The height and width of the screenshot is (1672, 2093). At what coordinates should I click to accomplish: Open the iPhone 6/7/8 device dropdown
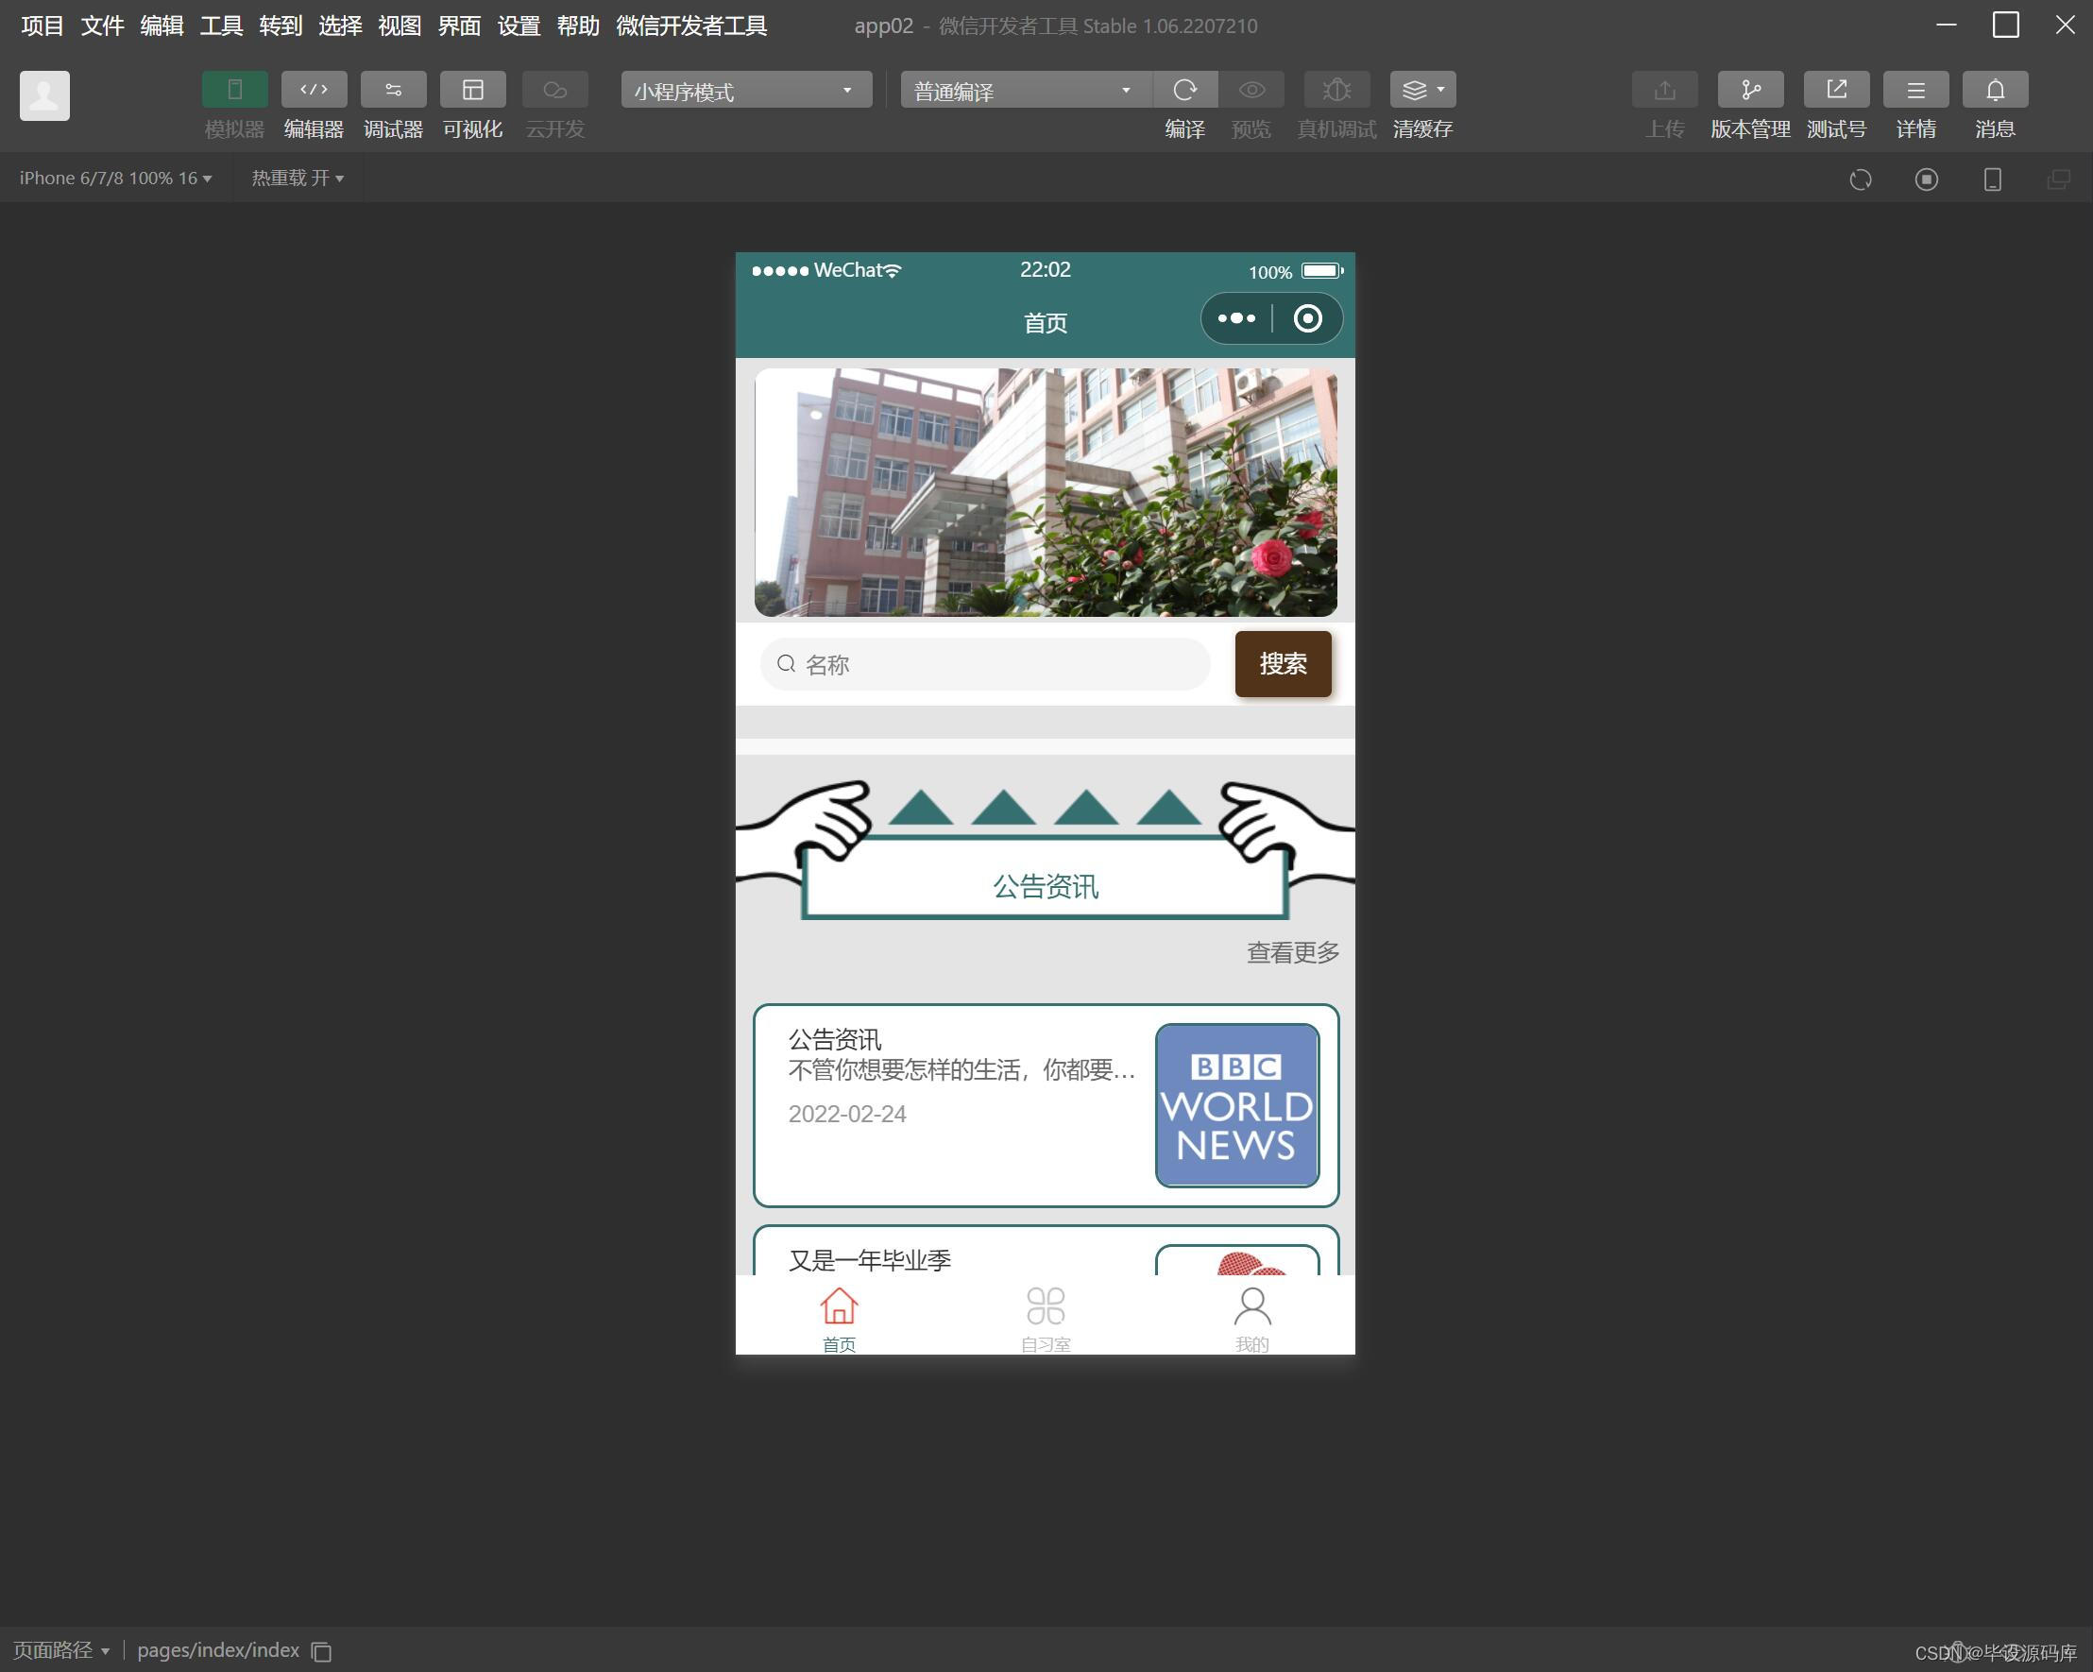115,179
